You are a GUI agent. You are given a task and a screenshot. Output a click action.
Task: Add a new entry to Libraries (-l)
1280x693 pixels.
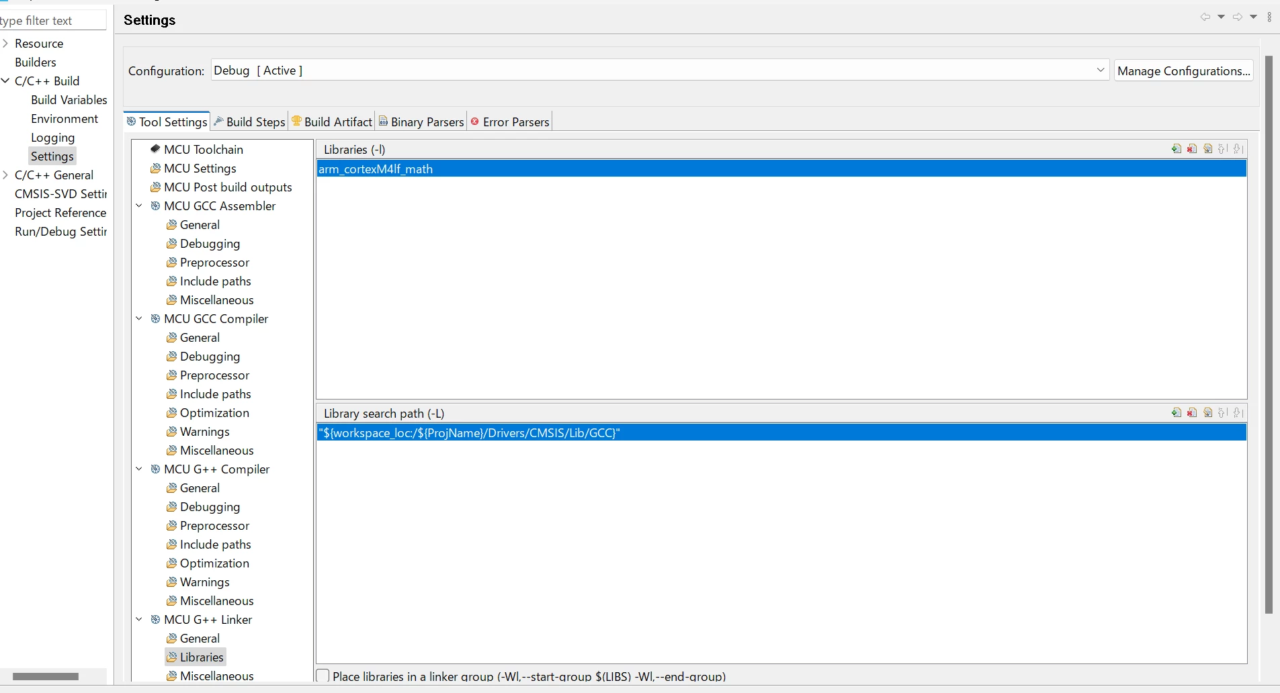1177,149
